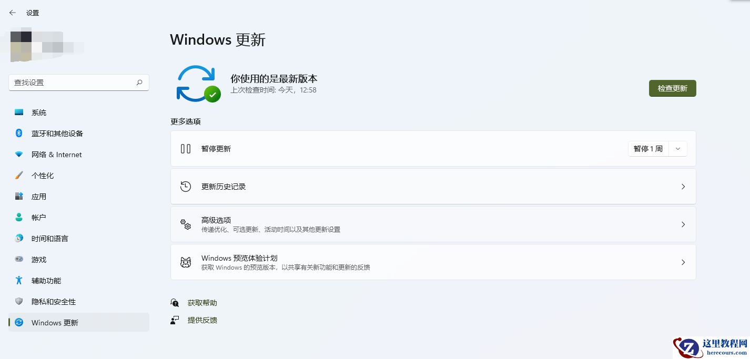Screen dimensions: 750x359
Task: Click the gear icon next to 高级选项
Action: click(x=185, y=224)
